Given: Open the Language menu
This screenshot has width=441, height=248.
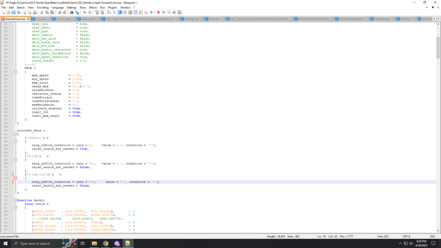Looking at the screenshot, I should click(x=57, y=8).
